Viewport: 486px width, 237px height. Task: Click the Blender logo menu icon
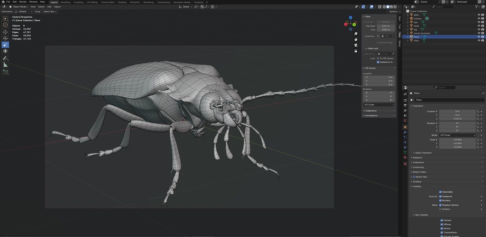3,2
